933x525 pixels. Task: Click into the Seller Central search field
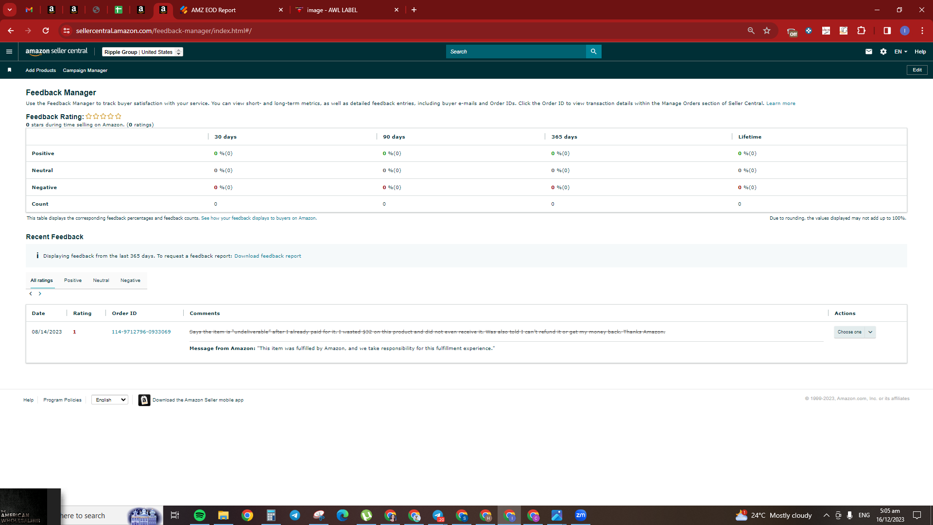click(516, 52)
